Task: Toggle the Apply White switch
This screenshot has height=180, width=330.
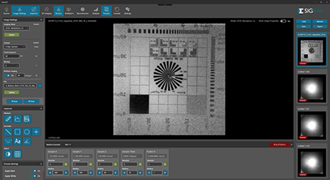Action: click(33, 176)
